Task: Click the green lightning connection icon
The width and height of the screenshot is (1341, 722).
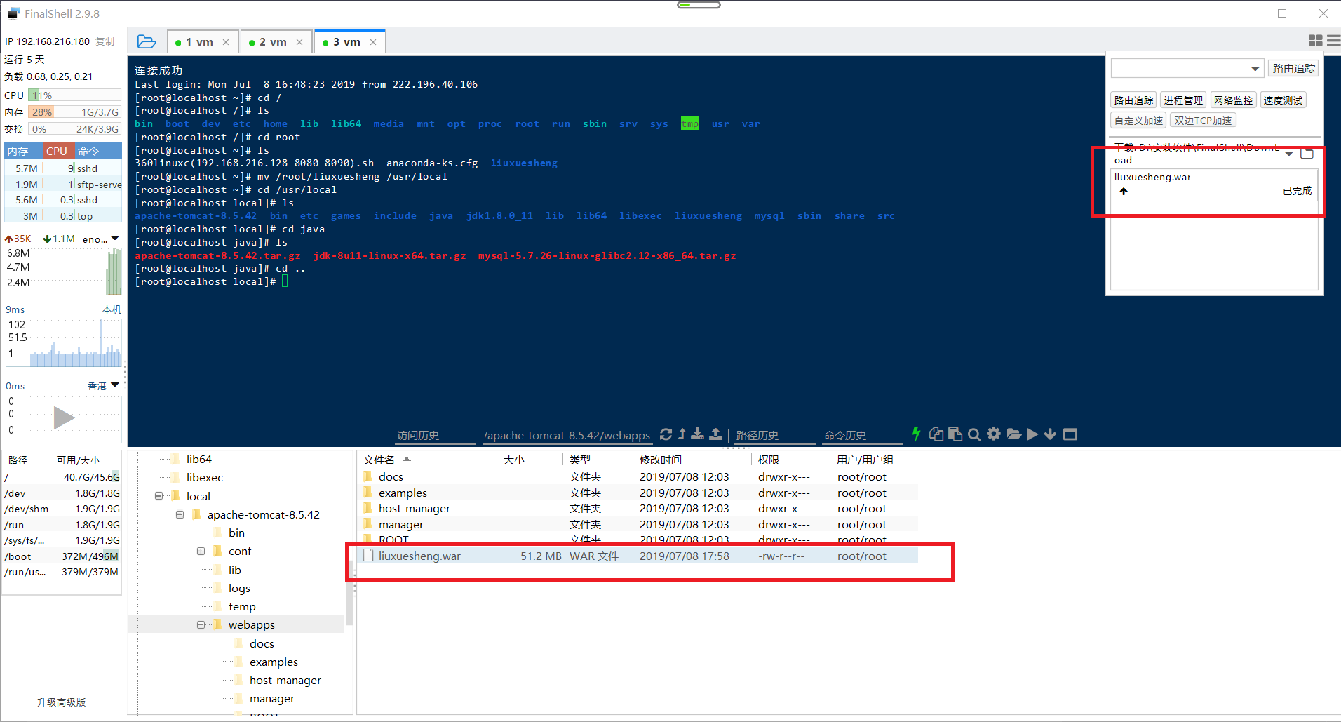Action: 916,434
